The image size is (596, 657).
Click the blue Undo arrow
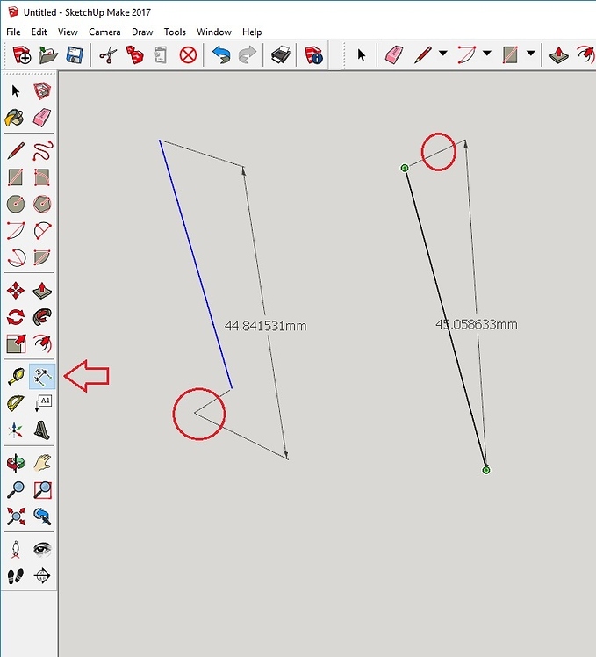[x=221, y=54]
